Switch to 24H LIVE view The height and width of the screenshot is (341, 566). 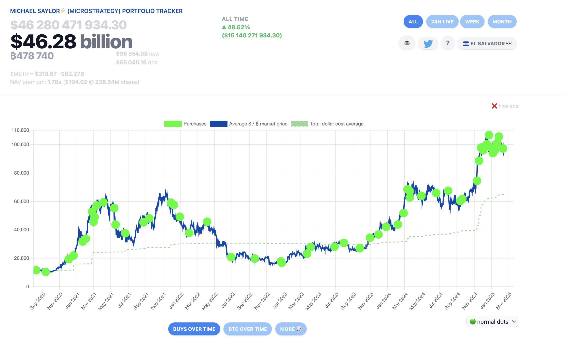click(442, 22)
